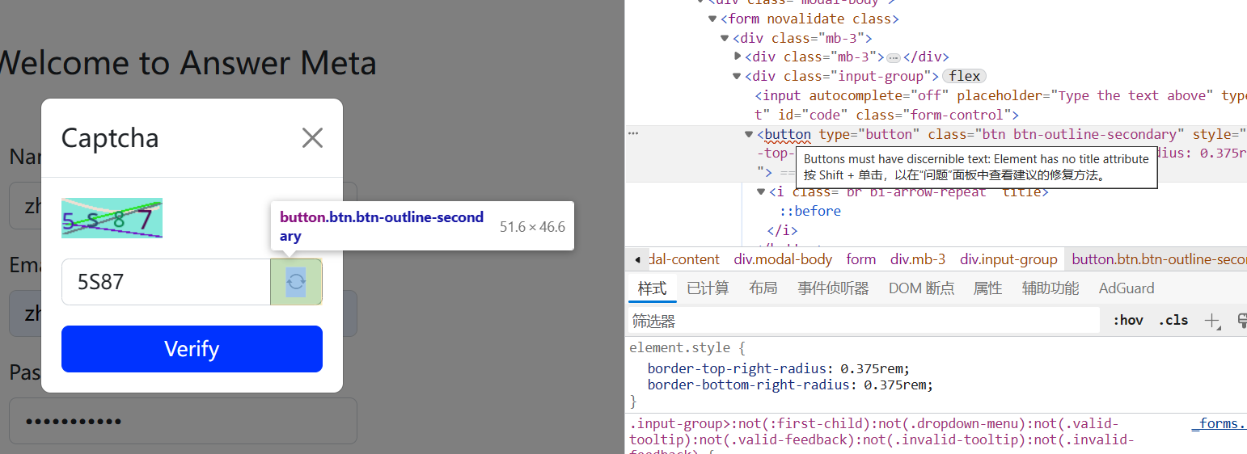This screenshot has height=454, width=1247.
Task: Select the ::before pseudo-element row
Action: pyautogui.click(x=810, y=211)
